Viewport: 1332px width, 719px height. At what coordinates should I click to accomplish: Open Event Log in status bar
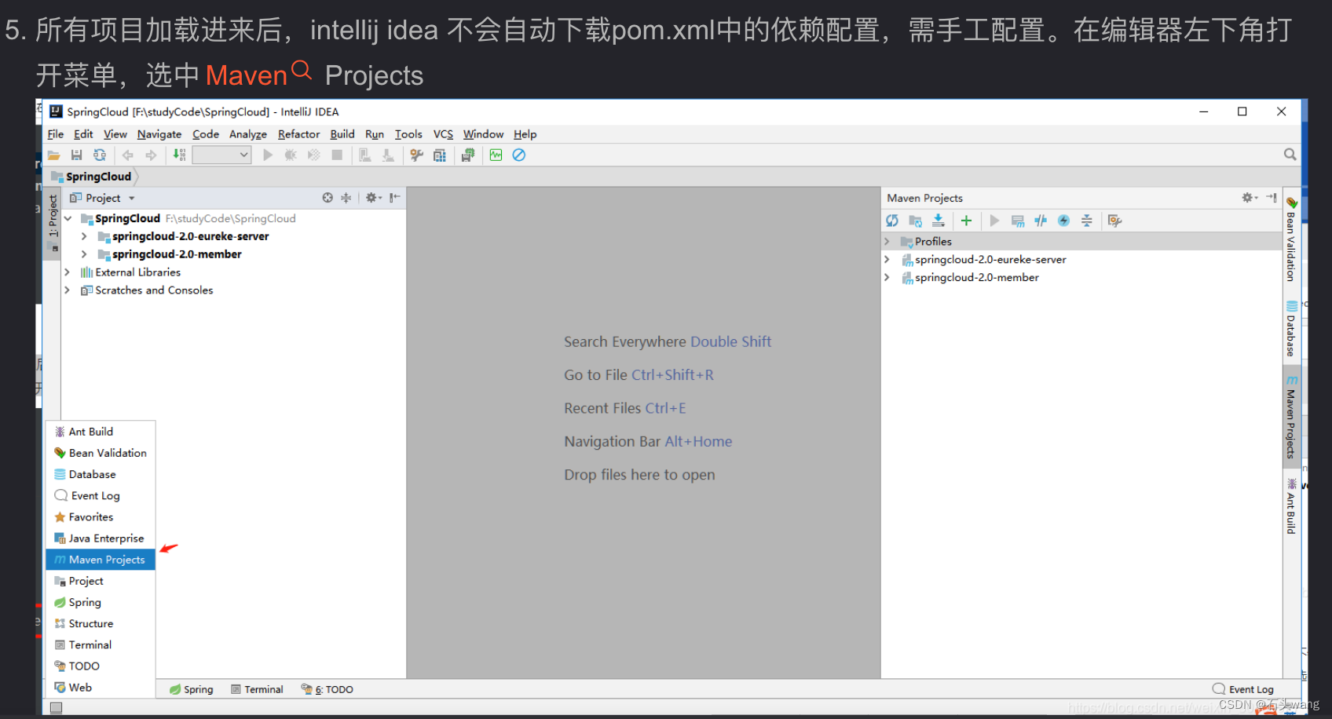1243,689
